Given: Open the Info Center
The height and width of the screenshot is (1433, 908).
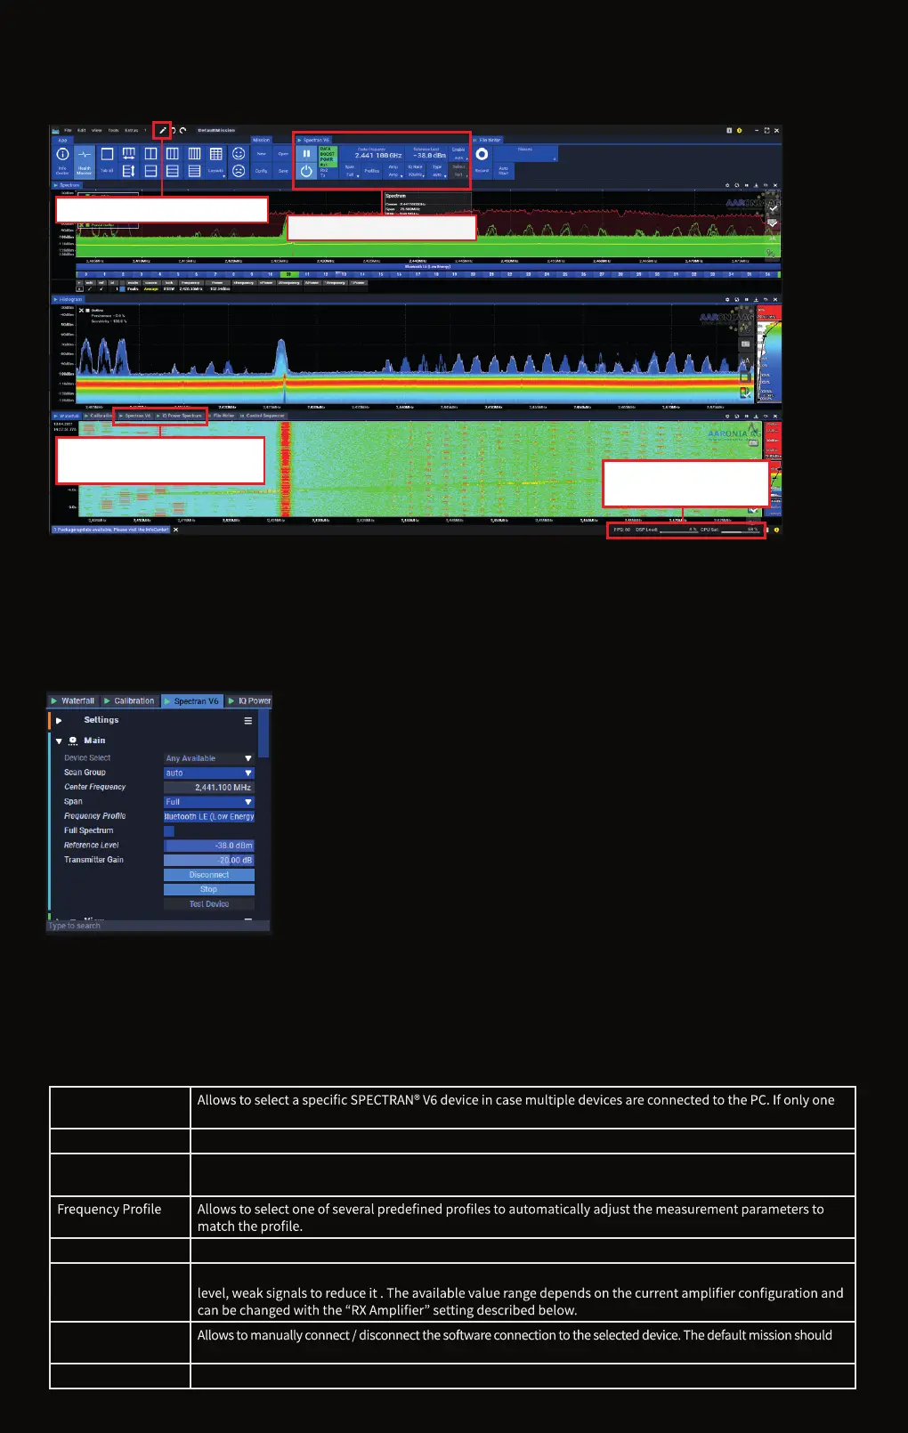Looking at the screenshot, I should tap(62, 162).
